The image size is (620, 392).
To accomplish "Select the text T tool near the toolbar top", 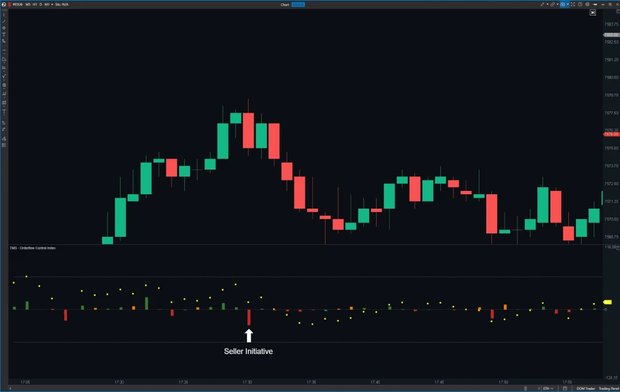I will [x=4, y=34].
